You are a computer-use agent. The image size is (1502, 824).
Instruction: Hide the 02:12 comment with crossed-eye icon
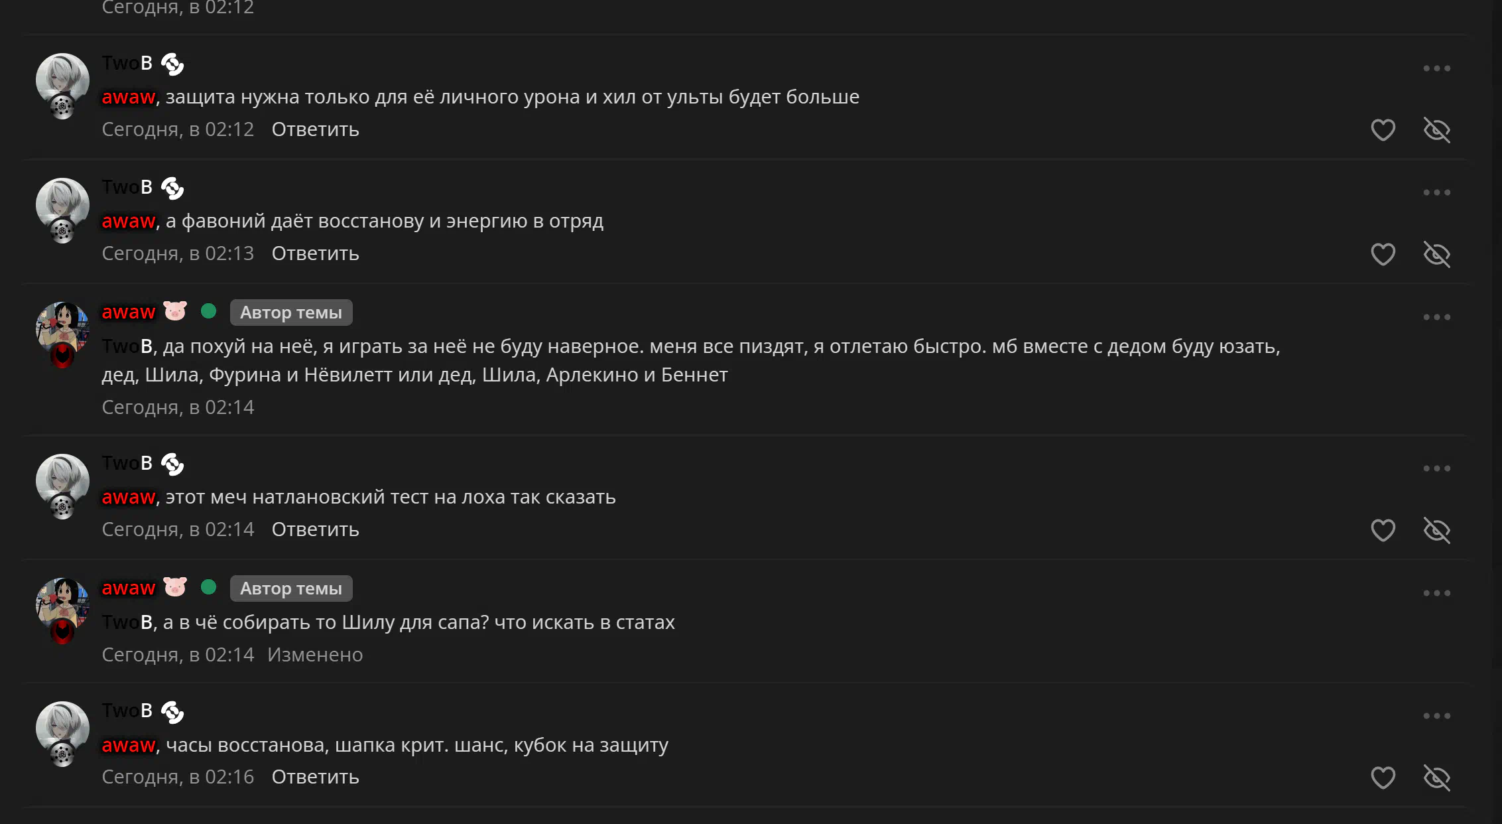[1437, 129]
